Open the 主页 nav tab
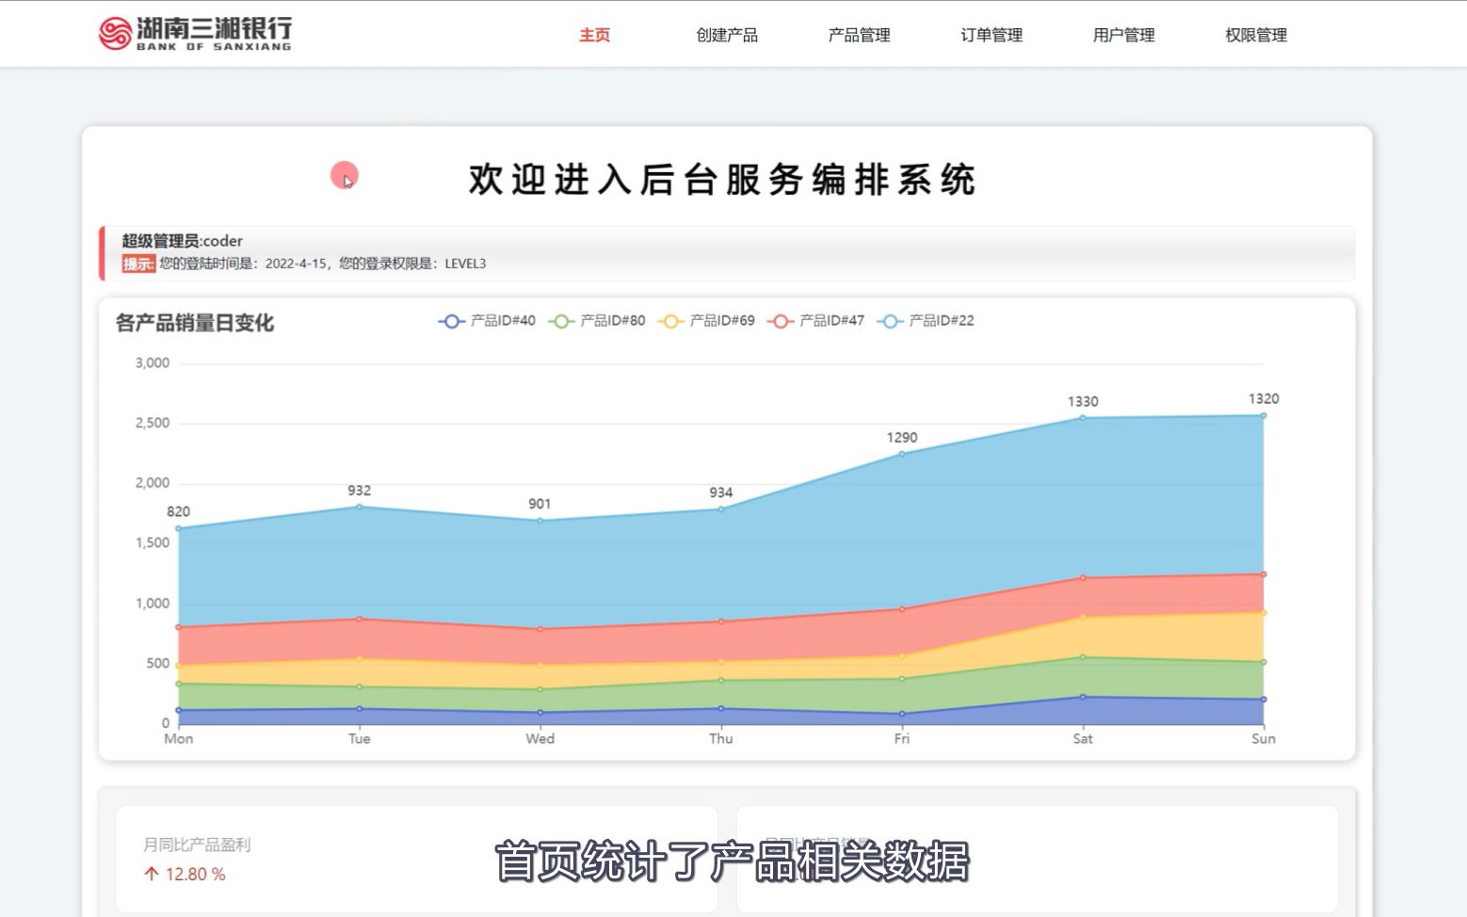Viewport: 1467px width, 917px height. pyautogui.click(x=594, y=35)
